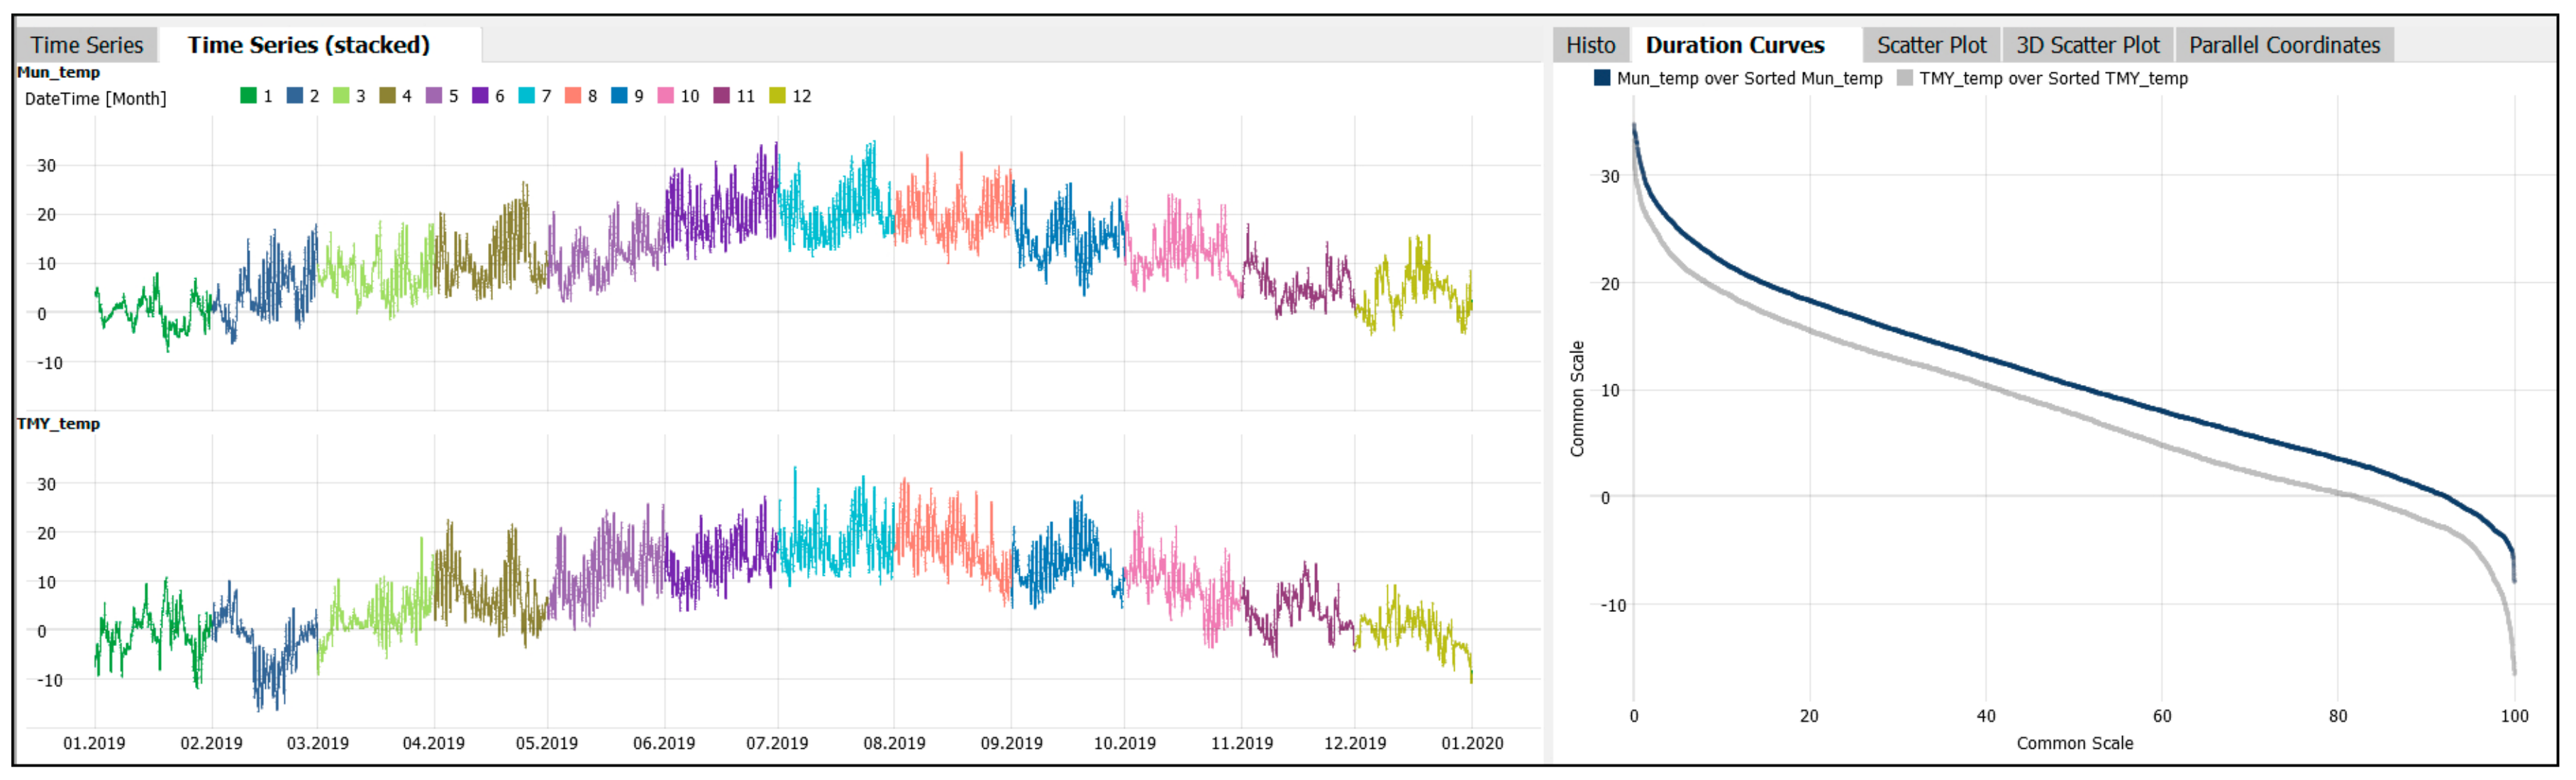This screenshot has width=2576, height=780.
Task: Click the month 4 olive legend swatch
Action: pos(387,96)
